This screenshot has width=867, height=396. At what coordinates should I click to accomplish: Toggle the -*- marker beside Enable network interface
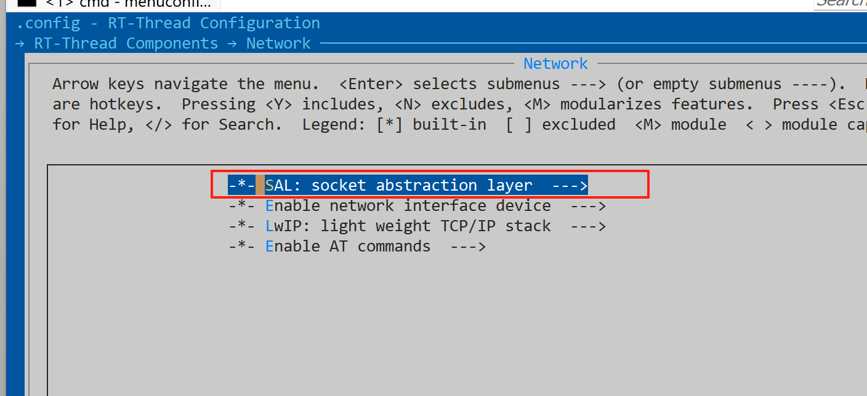(x=241, y=205)
